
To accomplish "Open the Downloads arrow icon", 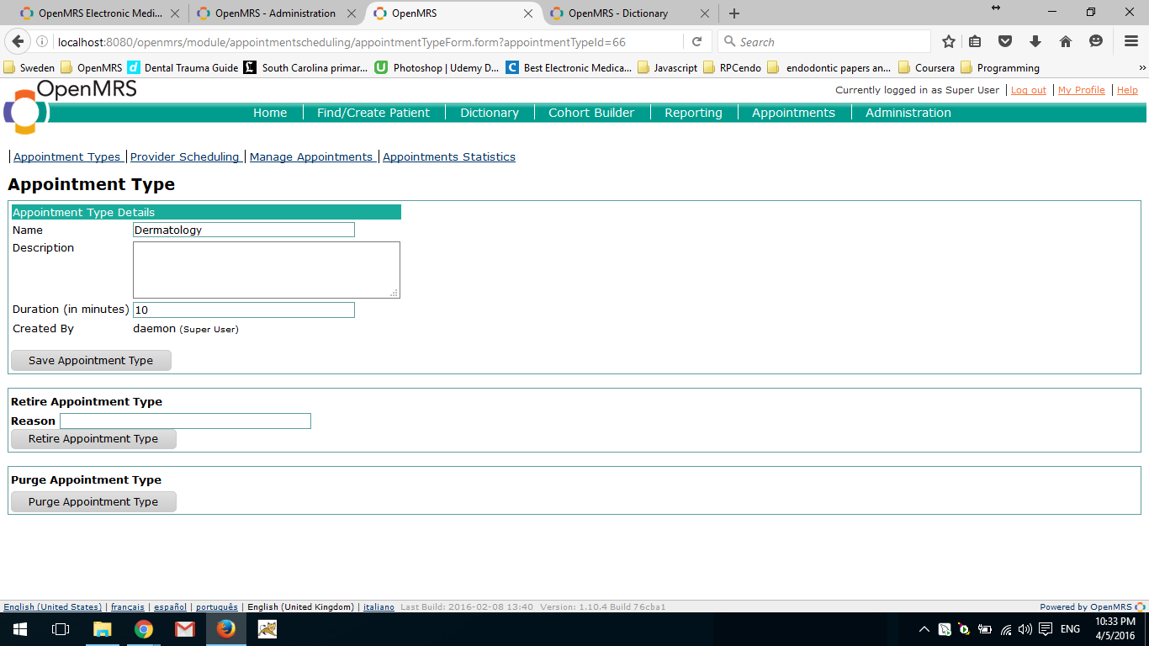I will 1035,42.
